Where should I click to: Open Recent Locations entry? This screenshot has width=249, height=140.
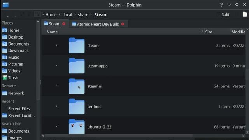pos(18,115)
